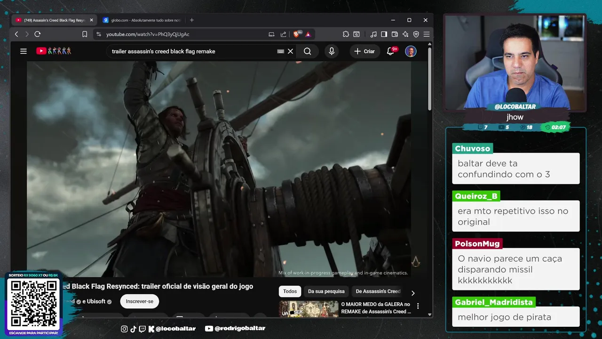Image resolution: width=602 pixels, height=339 pixels.
Task: Open a new browser tab
Action: (x=191, y=20)
